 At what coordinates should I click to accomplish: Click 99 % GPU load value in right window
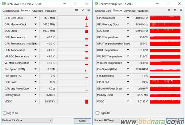pos(140,82)
